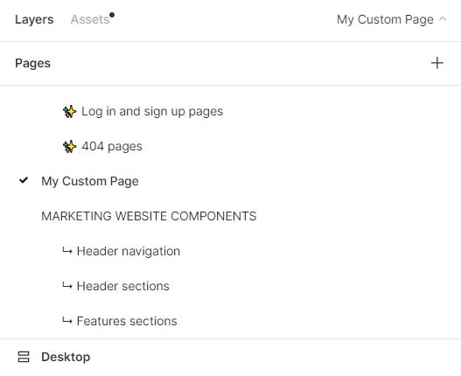This screenshot has width=461, height=376.
Task: Click the sparkle icon beside 404 pages
Action: (x=70, y=147)
